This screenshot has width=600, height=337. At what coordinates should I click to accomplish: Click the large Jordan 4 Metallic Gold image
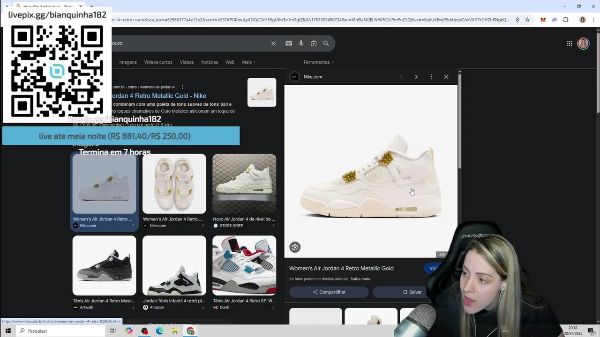(371, 171)
